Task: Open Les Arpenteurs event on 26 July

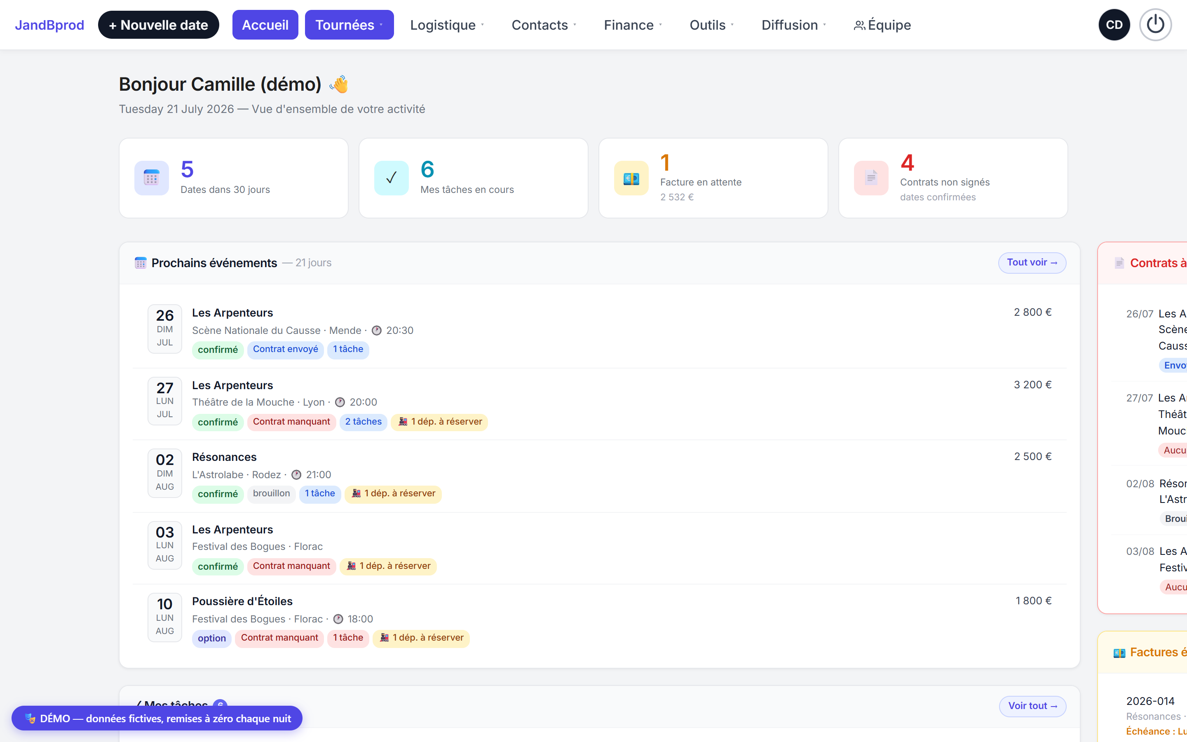Action: coord(232,312)
